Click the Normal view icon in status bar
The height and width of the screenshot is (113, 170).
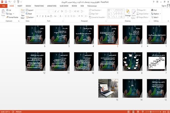129,112
